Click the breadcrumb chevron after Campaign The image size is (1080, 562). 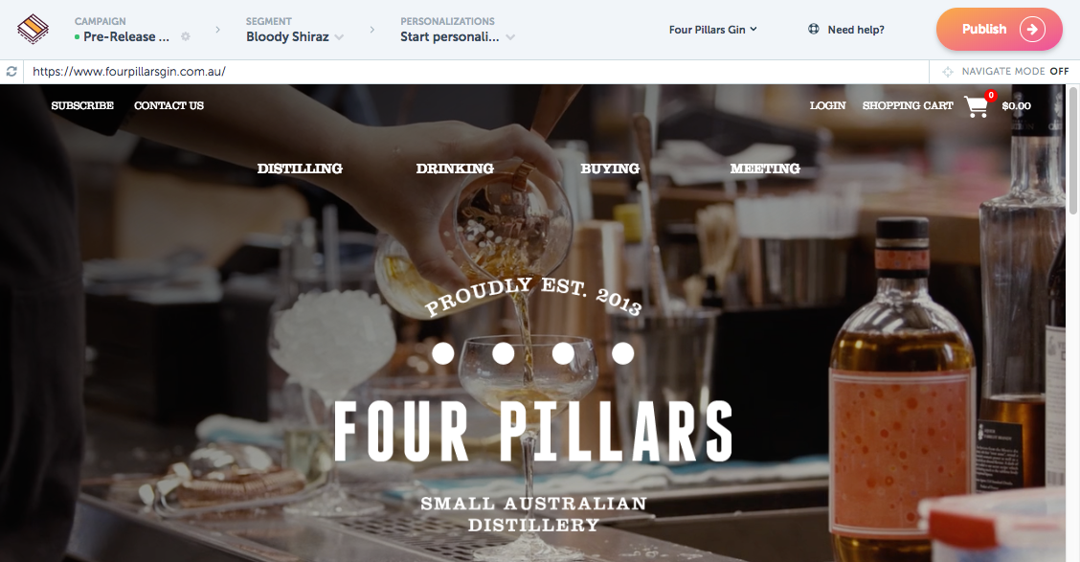[x=217, y=30]
